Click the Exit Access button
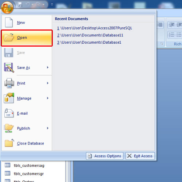 140,156
